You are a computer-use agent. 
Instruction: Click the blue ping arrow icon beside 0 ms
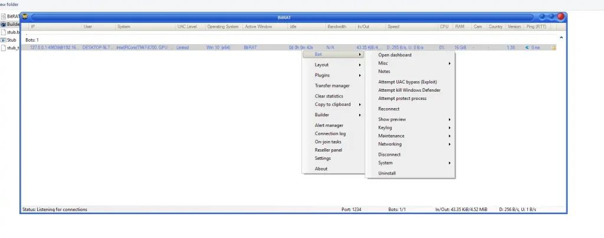(x=527, y=47)
